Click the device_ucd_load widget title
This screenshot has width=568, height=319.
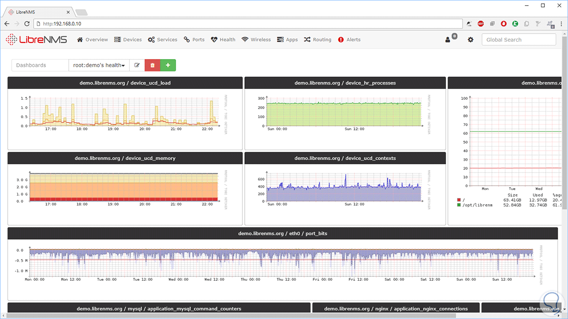(x=125, y=83)
